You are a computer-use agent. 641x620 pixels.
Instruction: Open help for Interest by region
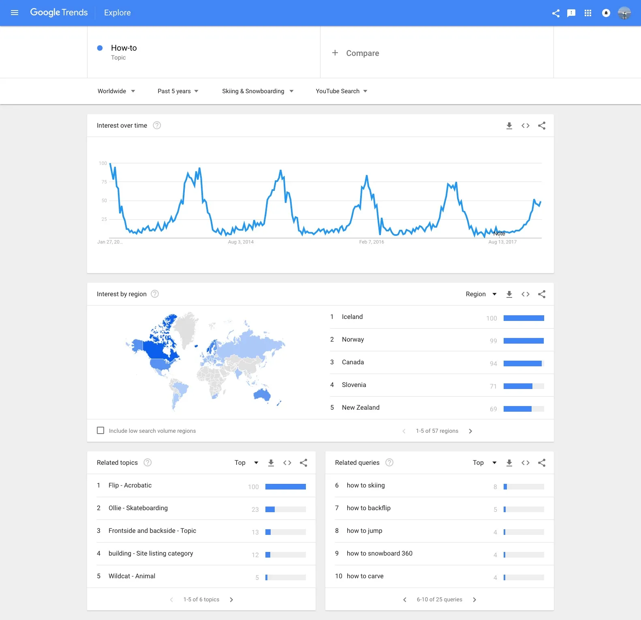point(155,294)
